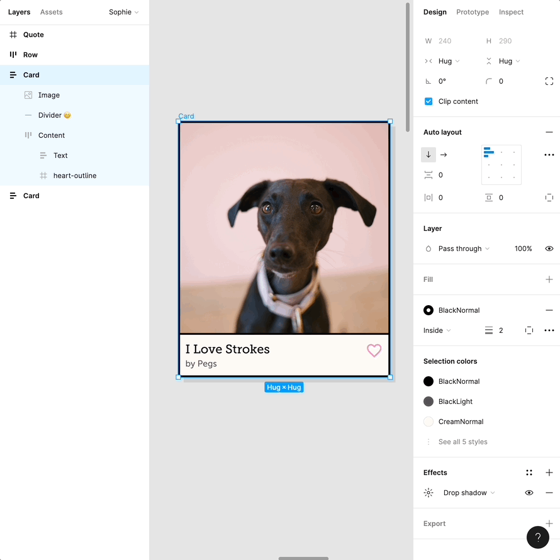
Task: Switch to the Inspect tab
Action: coord(511,12)
